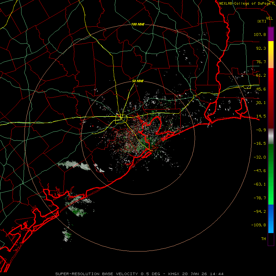Image resolution: width=276 pixels, height=276 pixels.
Task: Click the TH legend label
Action: tap(263, 239)
